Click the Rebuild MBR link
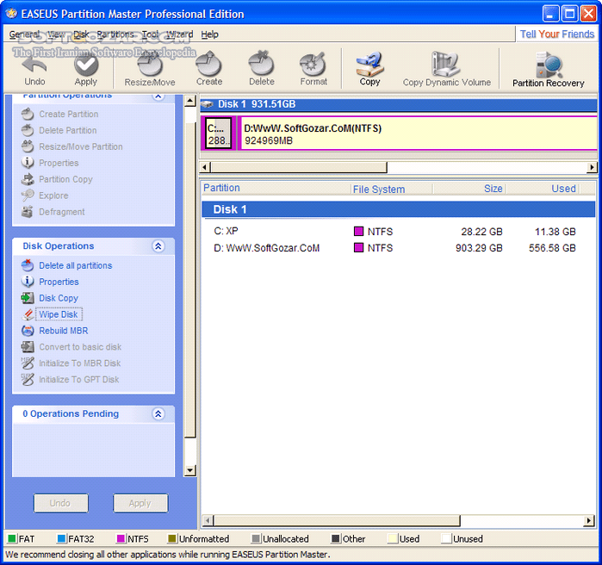Viewport: 602px width, 565px height. [64, 331]
